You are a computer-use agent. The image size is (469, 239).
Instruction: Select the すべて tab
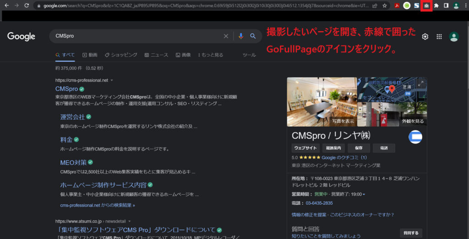tap(65, 55)
